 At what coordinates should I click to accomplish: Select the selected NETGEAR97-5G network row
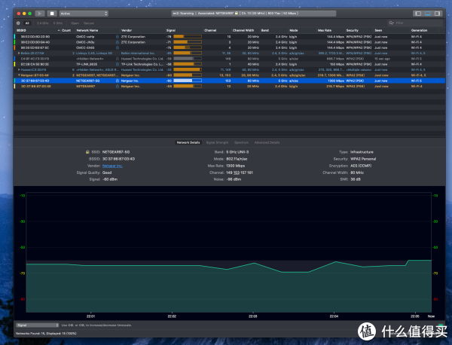tap(230, 81)
